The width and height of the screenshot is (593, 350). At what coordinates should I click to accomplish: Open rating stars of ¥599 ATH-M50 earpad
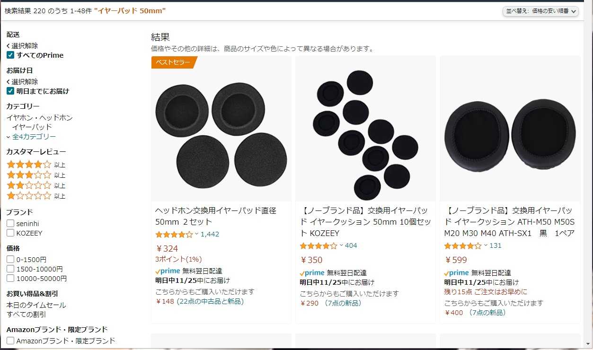pos(465,245)
